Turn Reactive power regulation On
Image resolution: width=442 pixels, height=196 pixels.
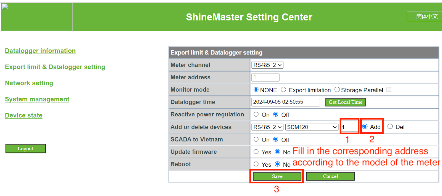click(x=256, y=114)
